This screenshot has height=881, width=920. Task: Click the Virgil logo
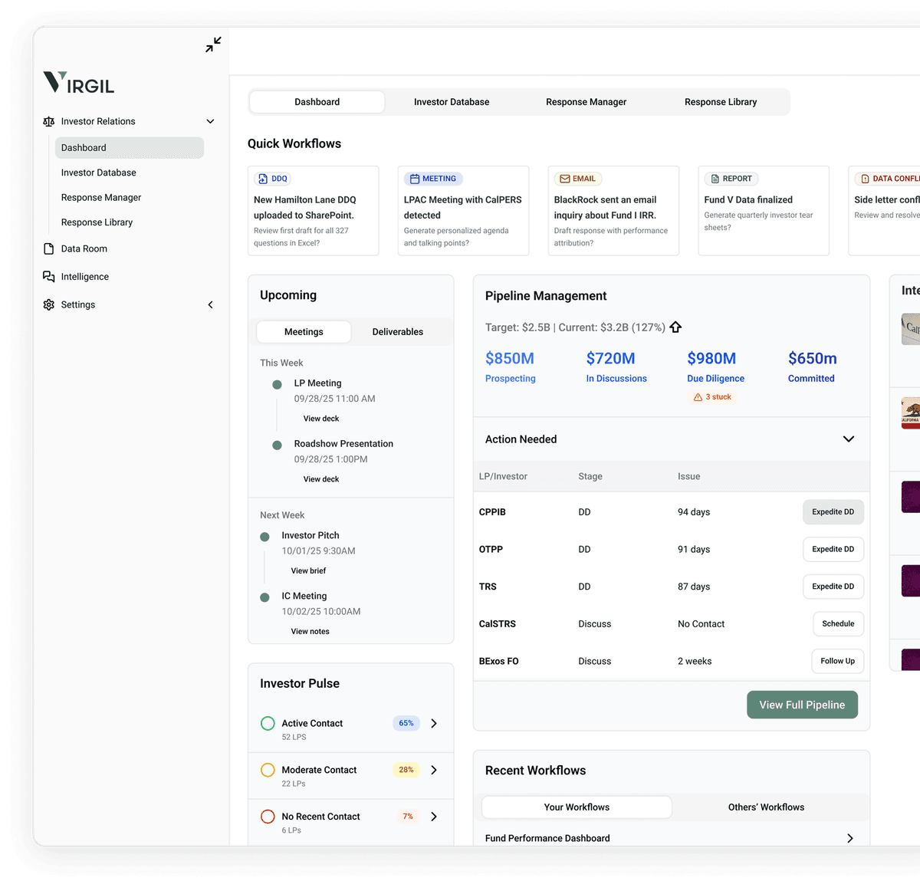pyautogui.click(x=79, y=83)
